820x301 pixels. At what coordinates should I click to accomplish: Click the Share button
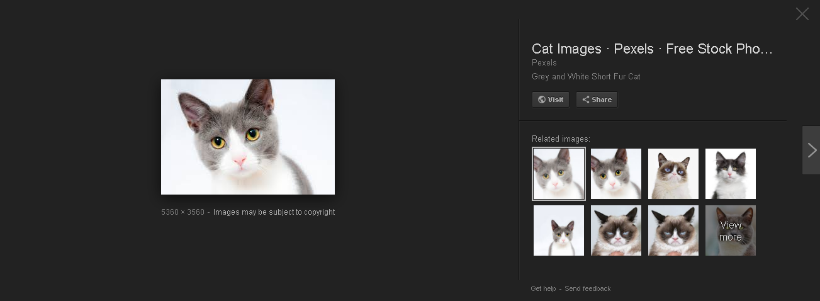click(x=597, y=99)
